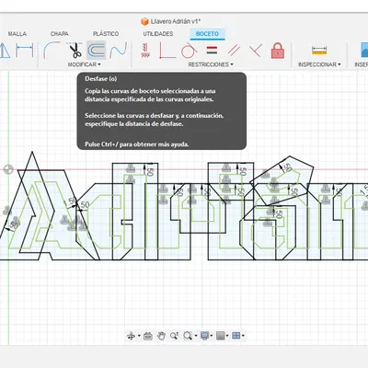This screenshot has height=368, width=368.
Task: Select the Sketch Dimension tool
Action: tap(25, 51)
